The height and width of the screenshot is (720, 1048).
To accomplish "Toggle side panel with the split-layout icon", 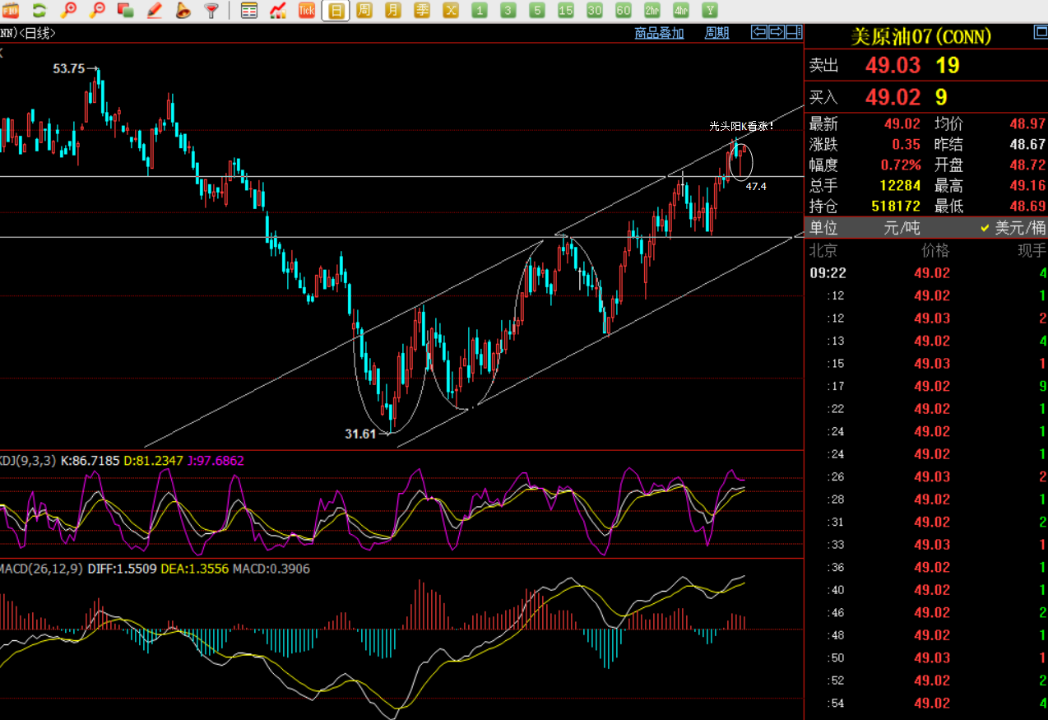I will pyautogui.click(x=794, y=32).
